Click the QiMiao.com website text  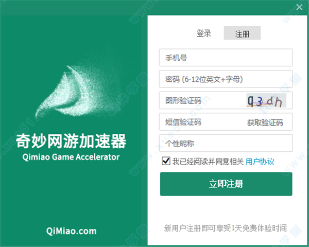pyautogui.click(x=71, y=231)
